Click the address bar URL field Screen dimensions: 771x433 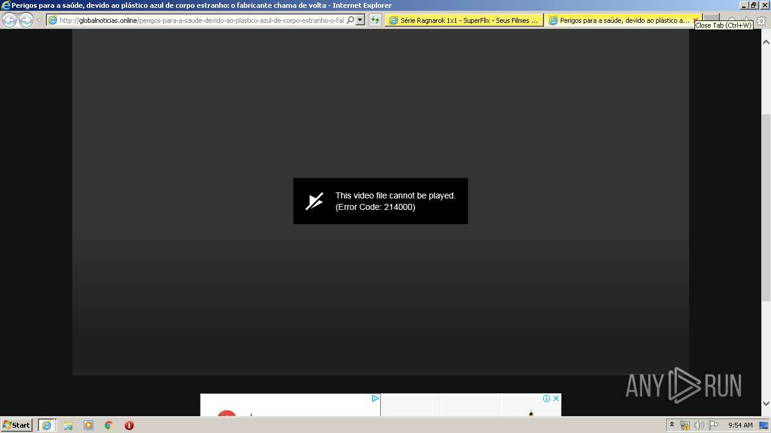tap(201, 20)
